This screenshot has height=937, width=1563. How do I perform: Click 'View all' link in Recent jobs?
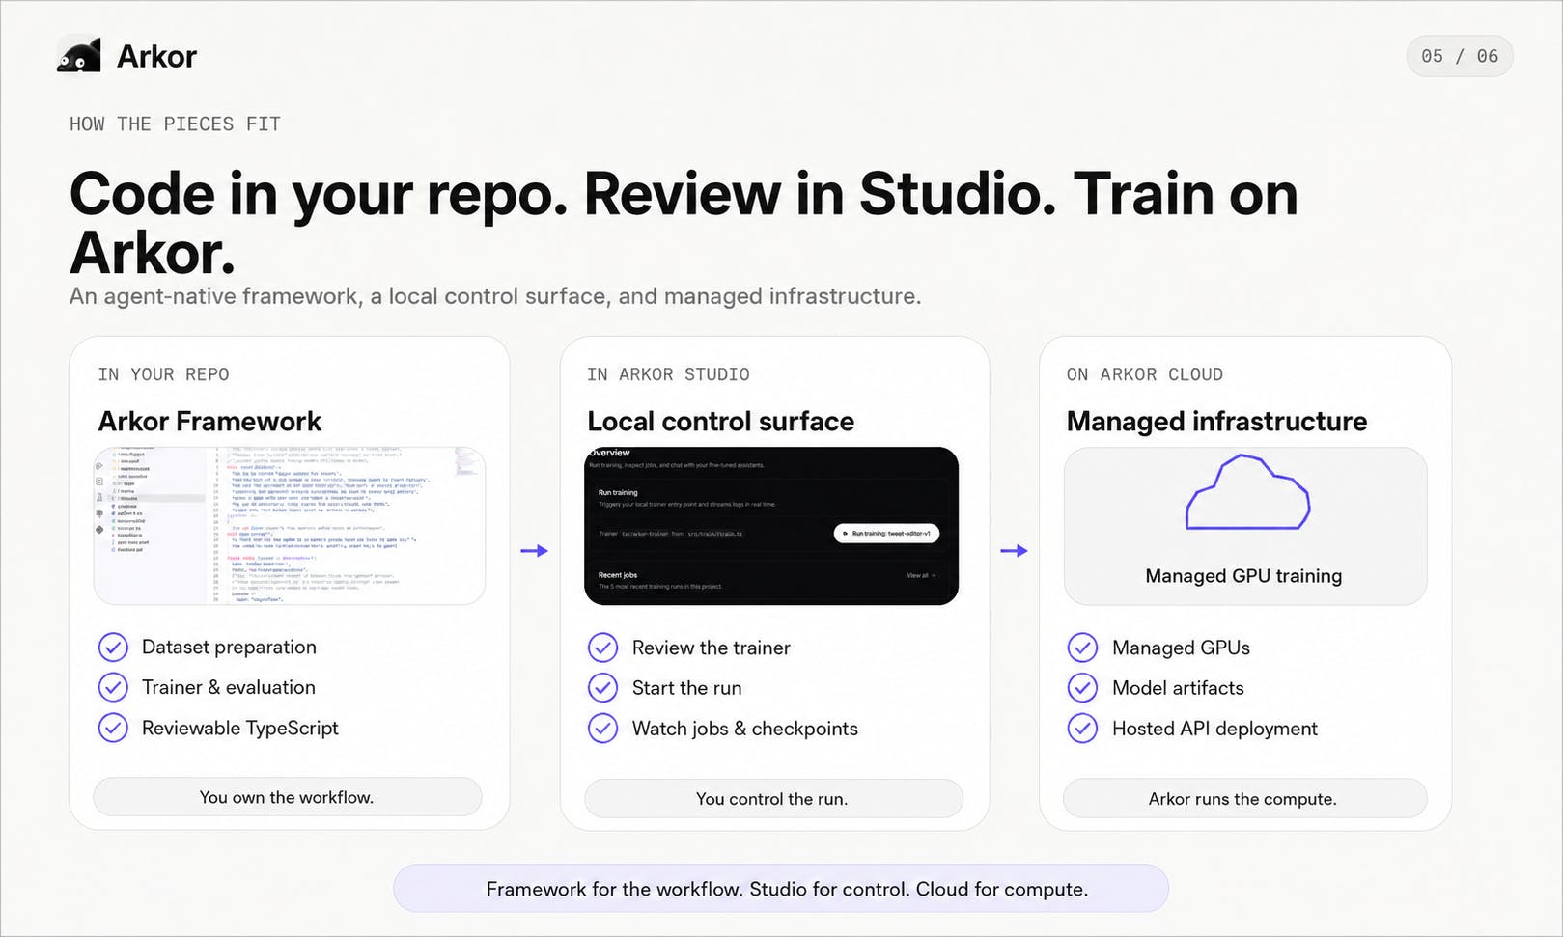pos(921,575)
